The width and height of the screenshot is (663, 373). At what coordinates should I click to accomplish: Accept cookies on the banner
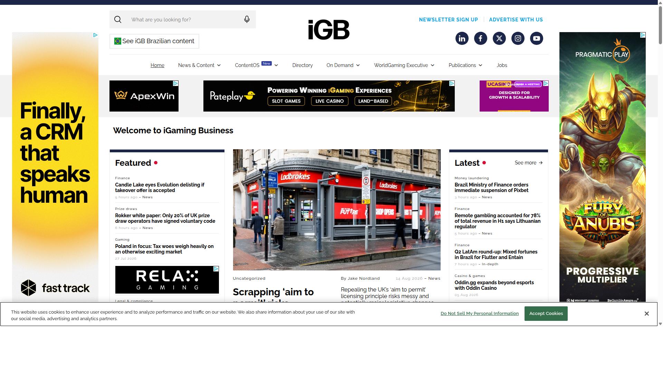pos(546,314)
